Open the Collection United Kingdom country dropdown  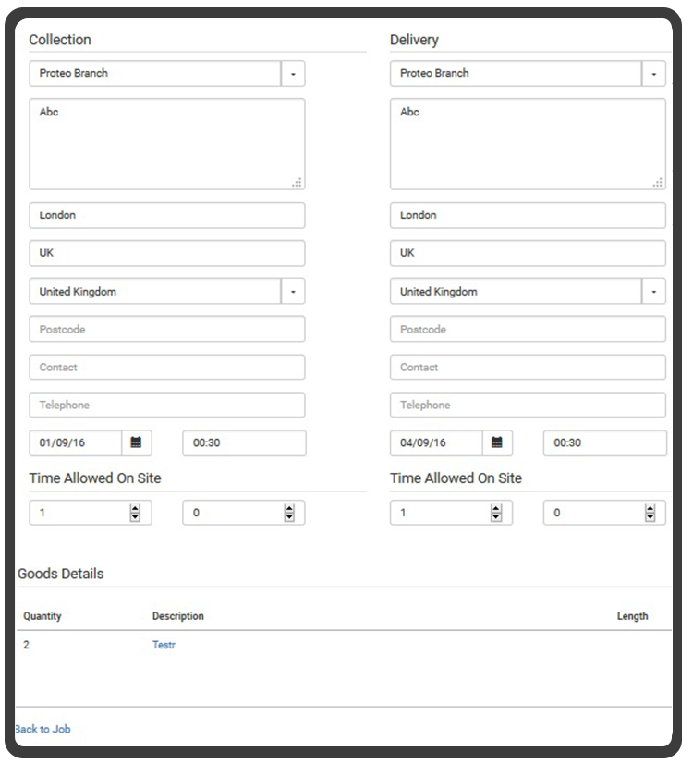coord(293,292)
